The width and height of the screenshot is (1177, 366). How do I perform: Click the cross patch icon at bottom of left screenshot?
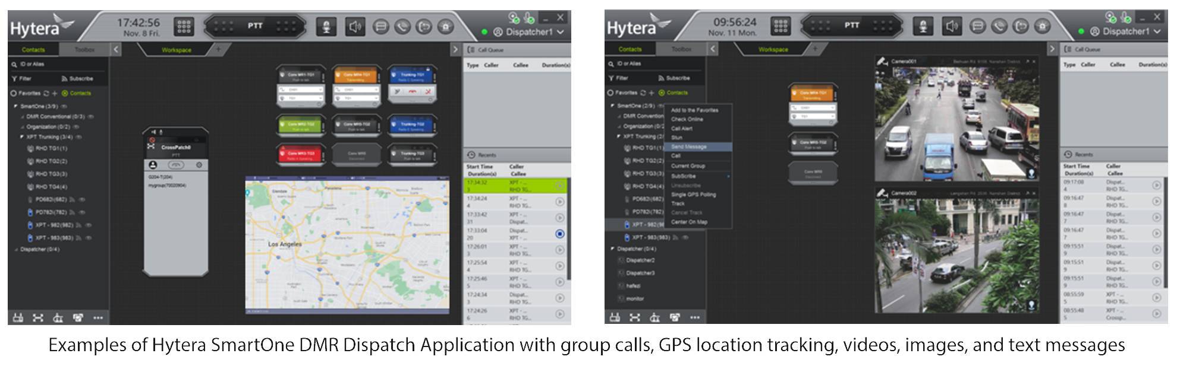(38, 318)
